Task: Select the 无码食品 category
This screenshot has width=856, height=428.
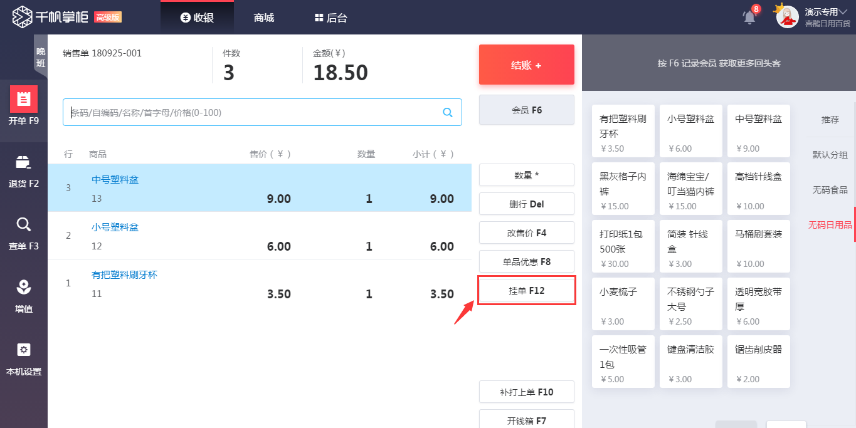Action: (830, 190)
